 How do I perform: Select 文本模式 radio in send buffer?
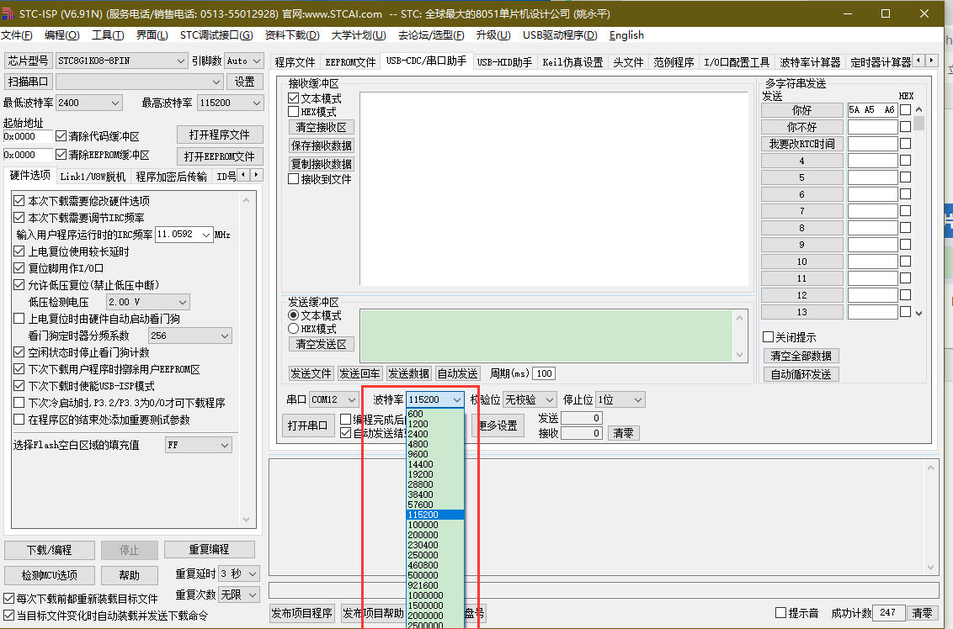[x=294, y=315]
